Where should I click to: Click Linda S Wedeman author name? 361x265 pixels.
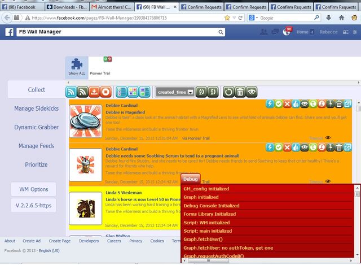pos(124,193)
